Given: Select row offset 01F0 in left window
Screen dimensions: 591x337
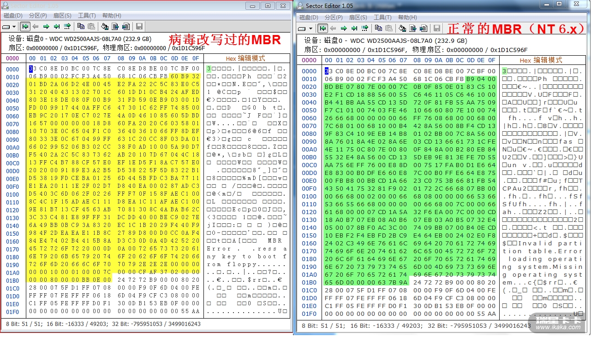Looking at the screenshot, I should [12, 312].
